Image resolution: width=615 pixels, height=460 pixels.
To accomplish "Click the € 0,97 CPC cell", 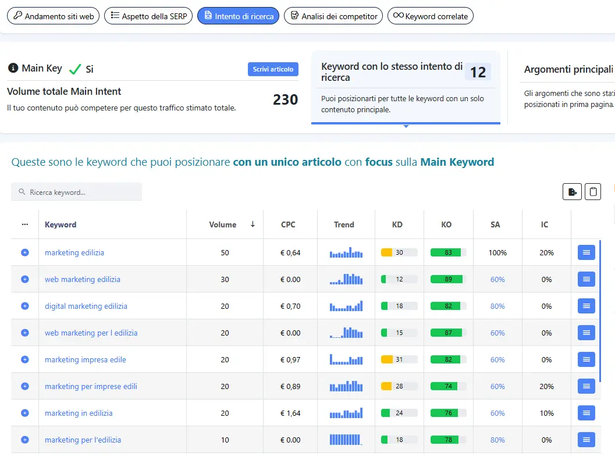I will pos(290,359).
